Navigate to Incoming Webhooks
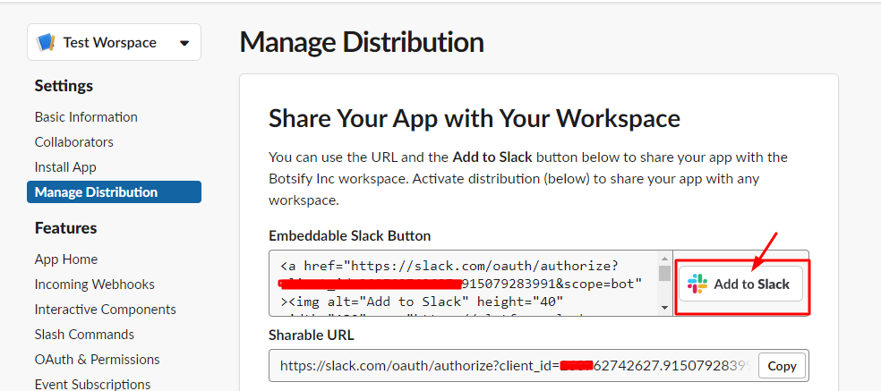The height and width of the screenshot is (391, 881). [94, 285]
